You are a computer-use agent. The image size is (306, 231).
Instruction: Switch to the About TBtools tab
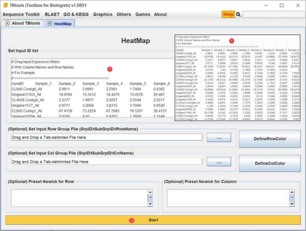click(25, 23)
